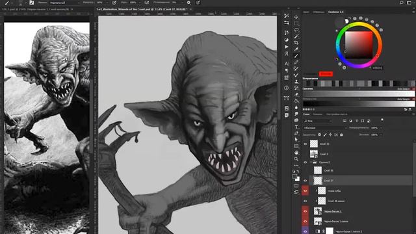Select the Hand tool
Image resolution: width=416 pixels, height=234 pixels.
pyautogui.click(x=296, y=153)
